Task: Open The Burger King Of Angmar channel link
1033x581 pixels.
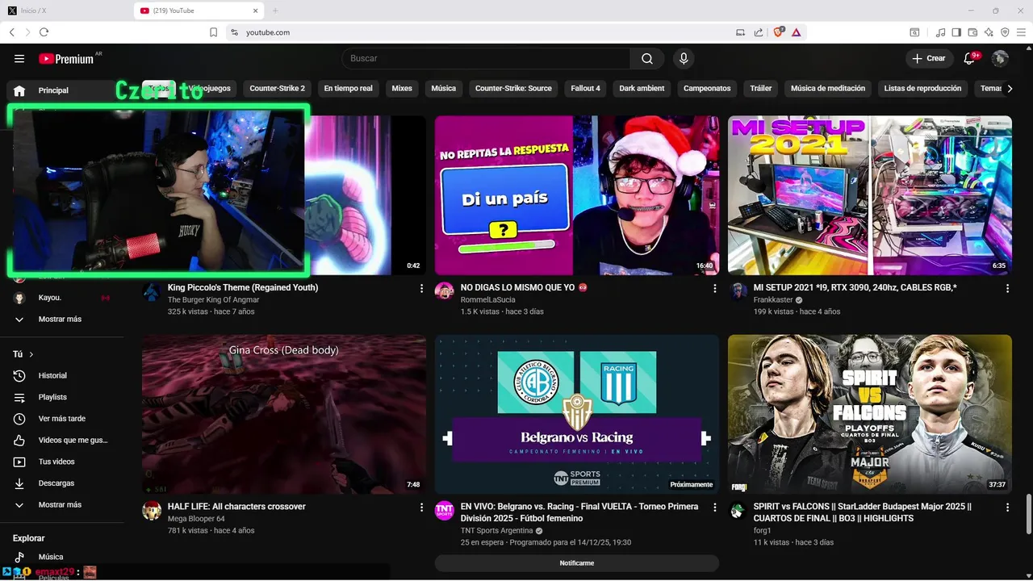Action: coord(214,299)
